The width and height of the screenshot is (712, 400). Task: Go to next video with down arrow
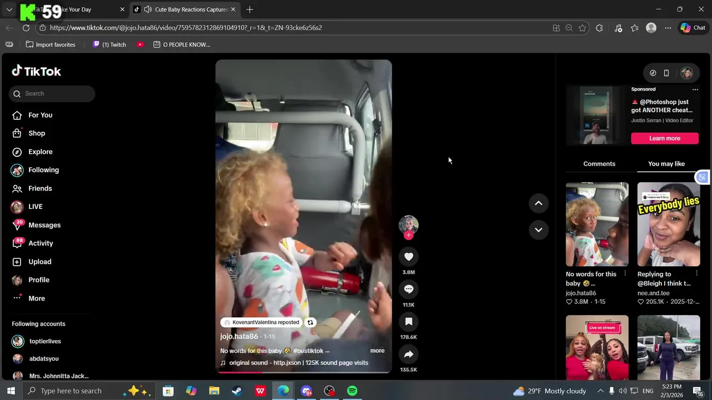538,229
